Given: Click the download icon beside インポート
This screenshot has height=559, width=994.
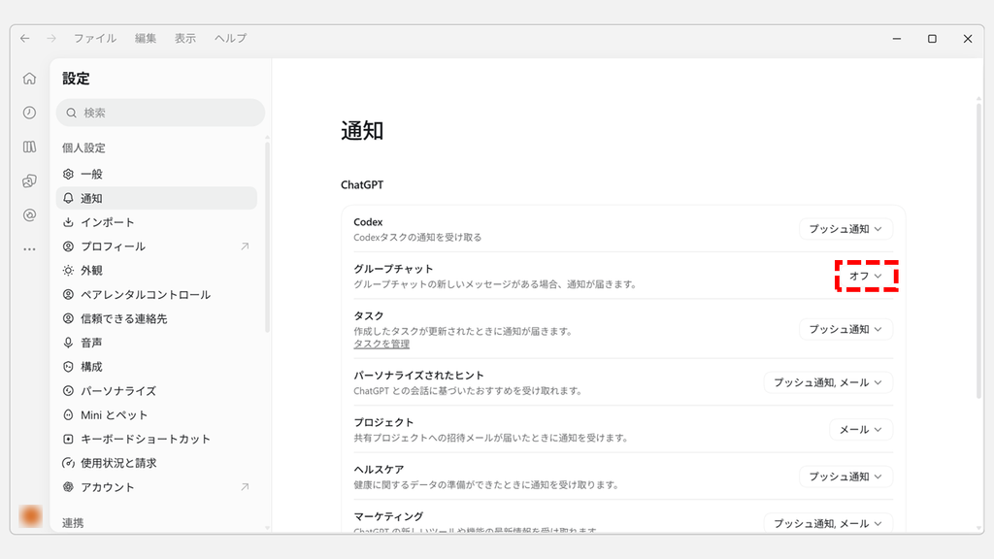Looking at the screenshot, I should (69, 222).
